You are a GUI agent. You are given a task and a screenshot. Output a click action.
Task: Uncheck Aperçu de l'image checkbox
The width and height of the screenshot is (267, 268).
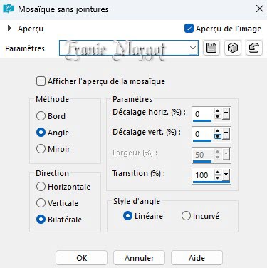pyautogui.click(x=189, y=29)
